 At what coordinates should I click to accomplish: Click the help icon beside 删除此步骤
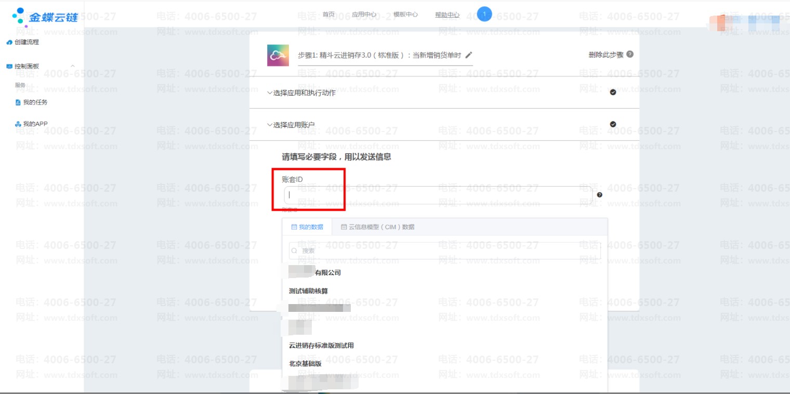(x=630, y=55)
